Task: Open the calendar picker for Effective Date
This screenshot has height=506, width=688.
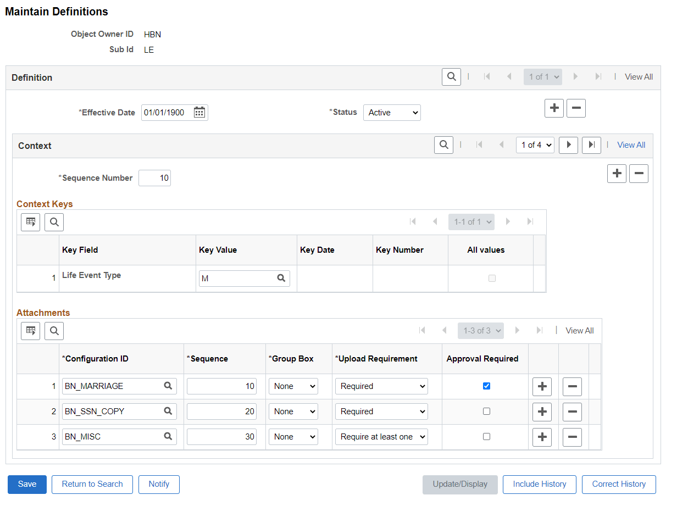Action: point(199,112)
